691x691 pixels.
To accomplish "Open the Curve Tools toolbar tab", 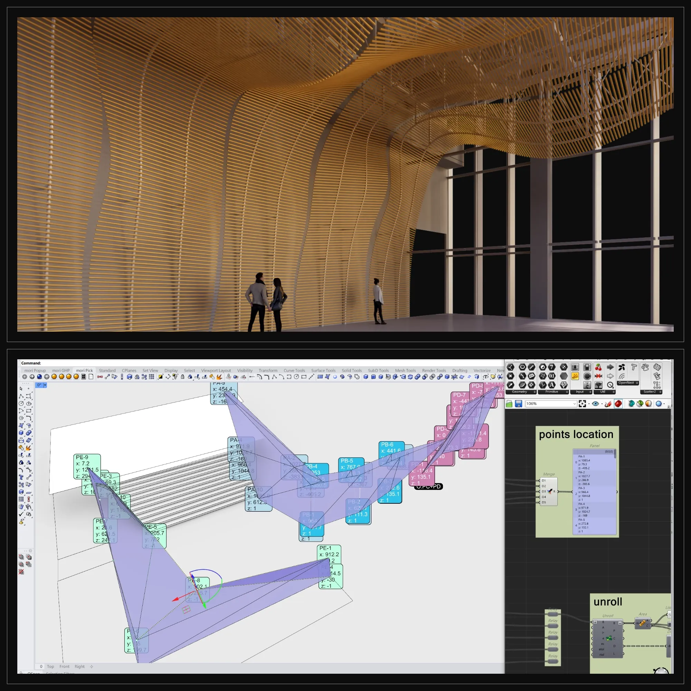I will click(x=294, y=370).
